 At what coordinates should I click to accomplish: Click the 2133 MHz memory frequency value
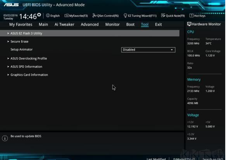point(193,91)
